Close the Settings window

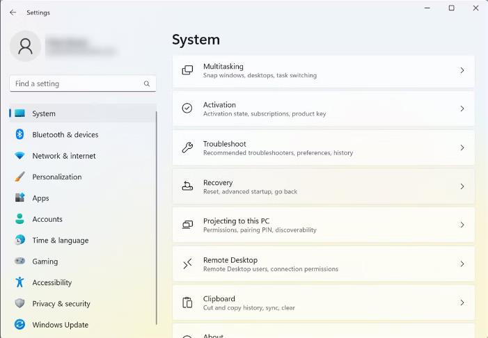click(476, 8)
